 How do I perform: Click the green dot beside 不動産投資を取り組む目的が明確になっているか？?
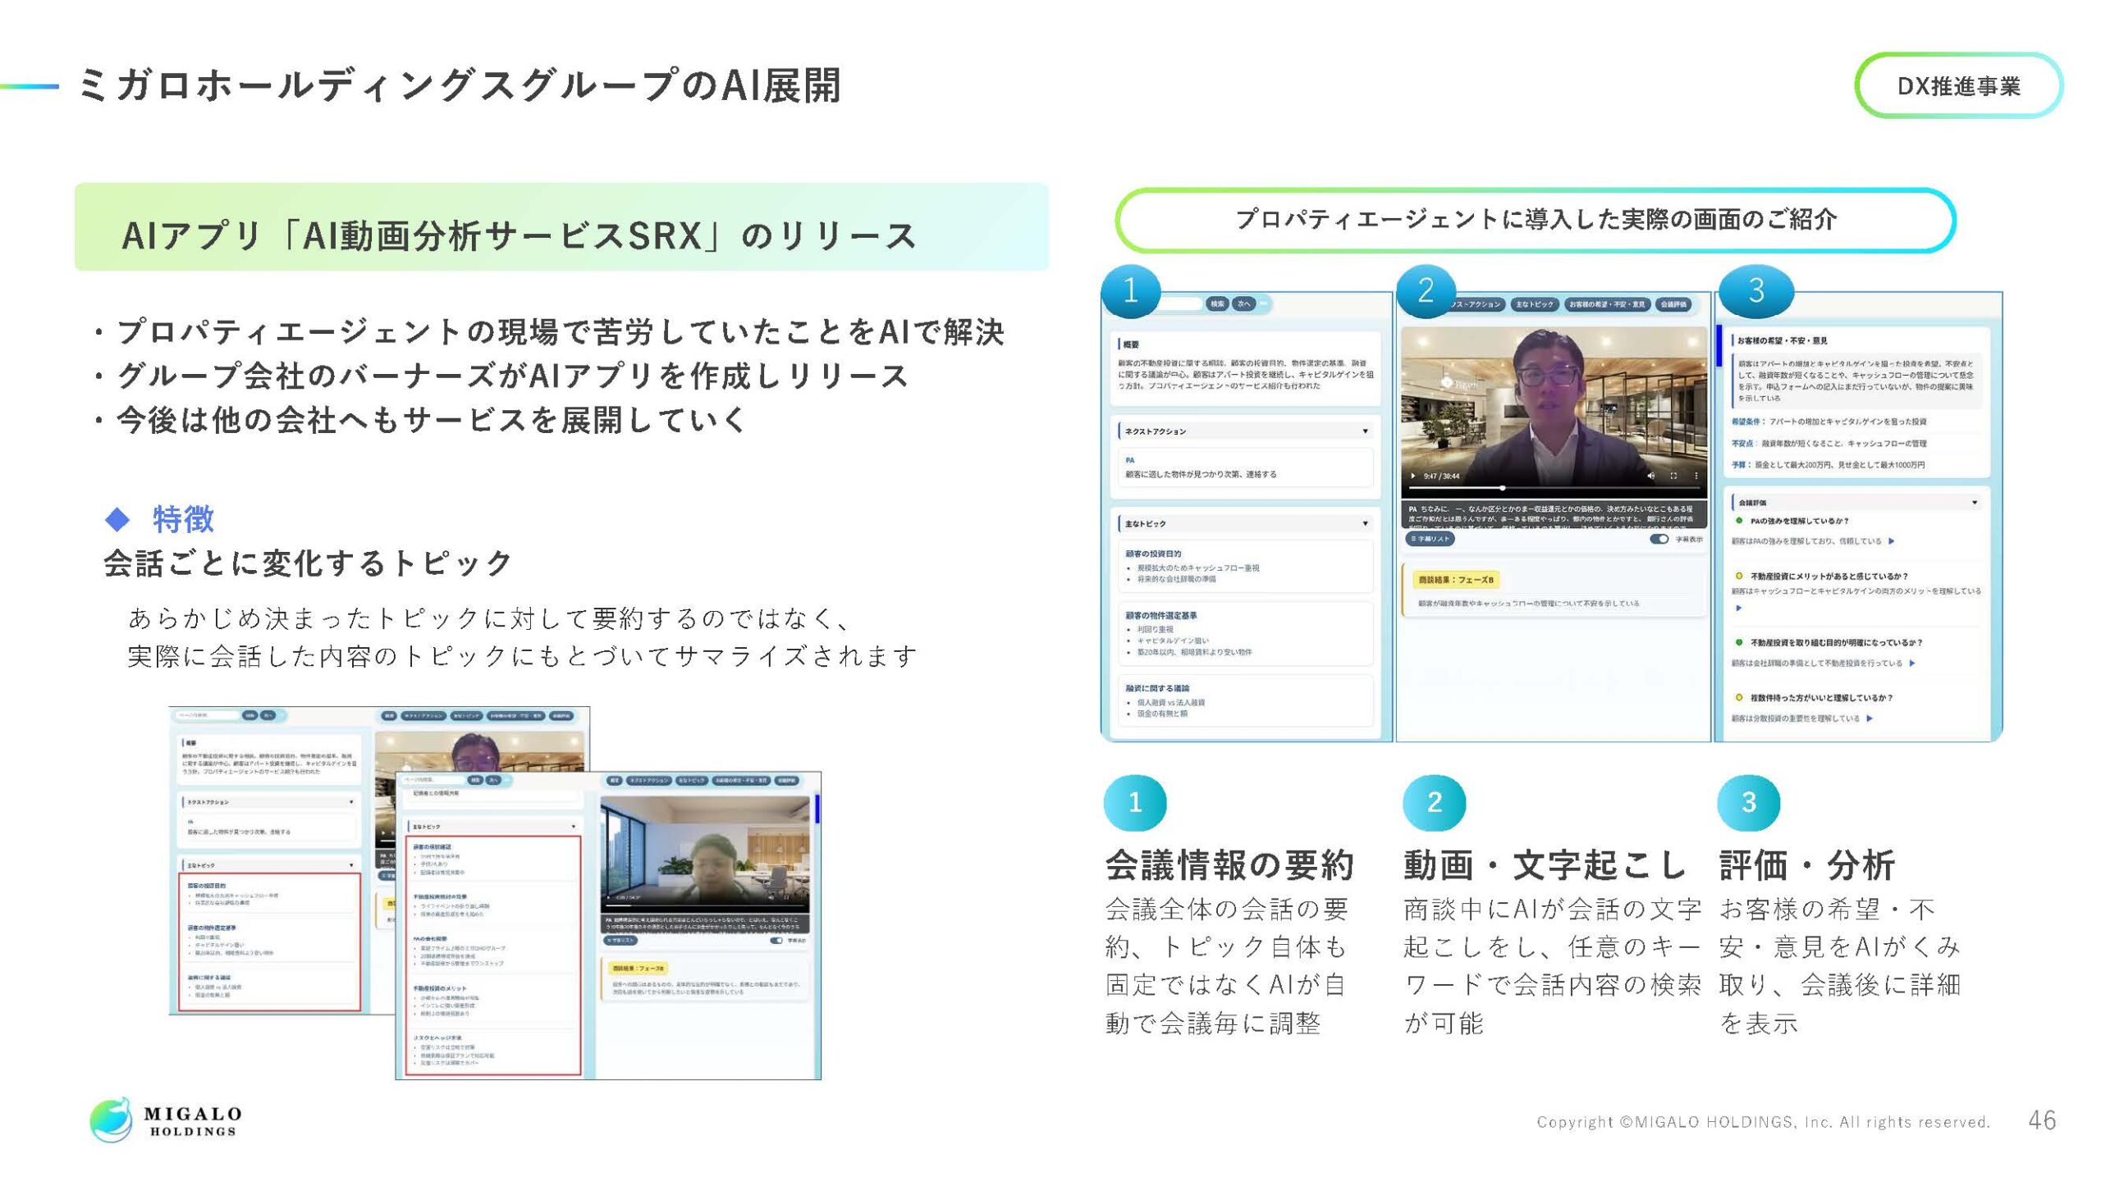click(1739, 642)
